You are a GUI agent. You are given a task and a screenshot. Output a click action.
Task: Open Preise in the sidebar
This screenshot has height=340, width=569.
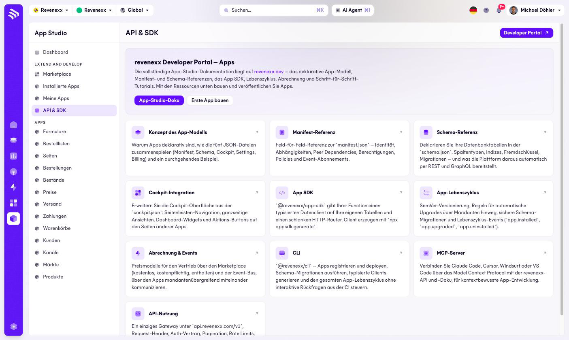click(x=74, y=192)
